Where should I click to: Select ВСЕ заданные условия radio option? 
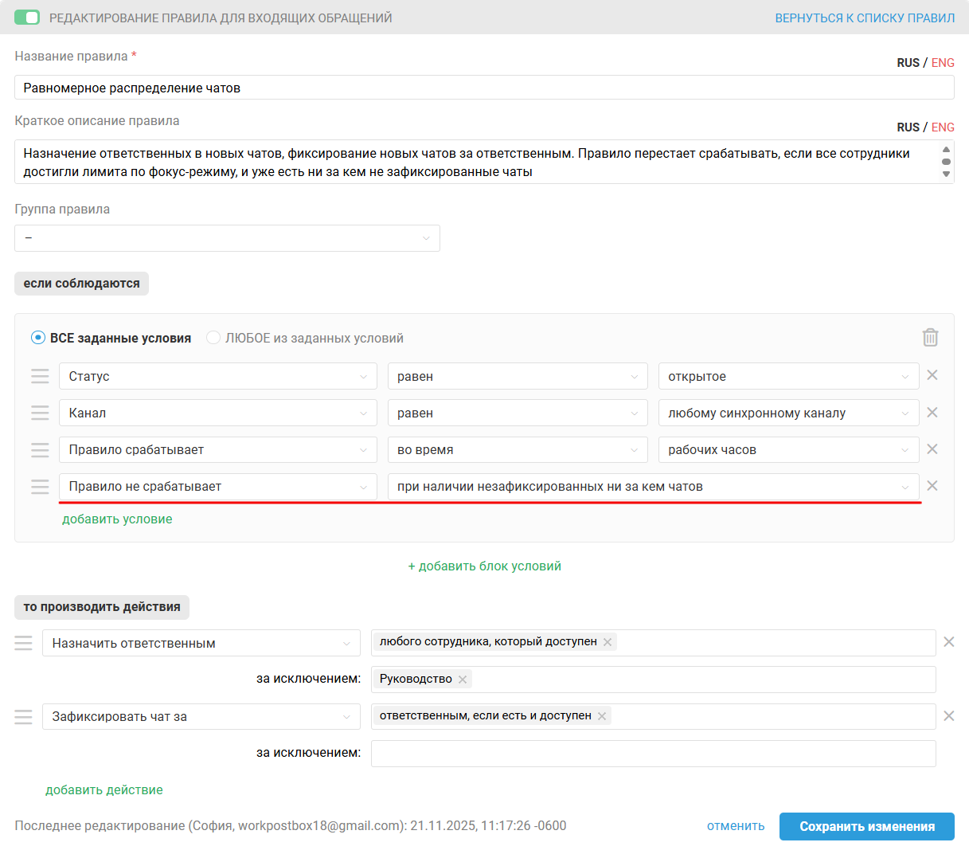(38, 338)
